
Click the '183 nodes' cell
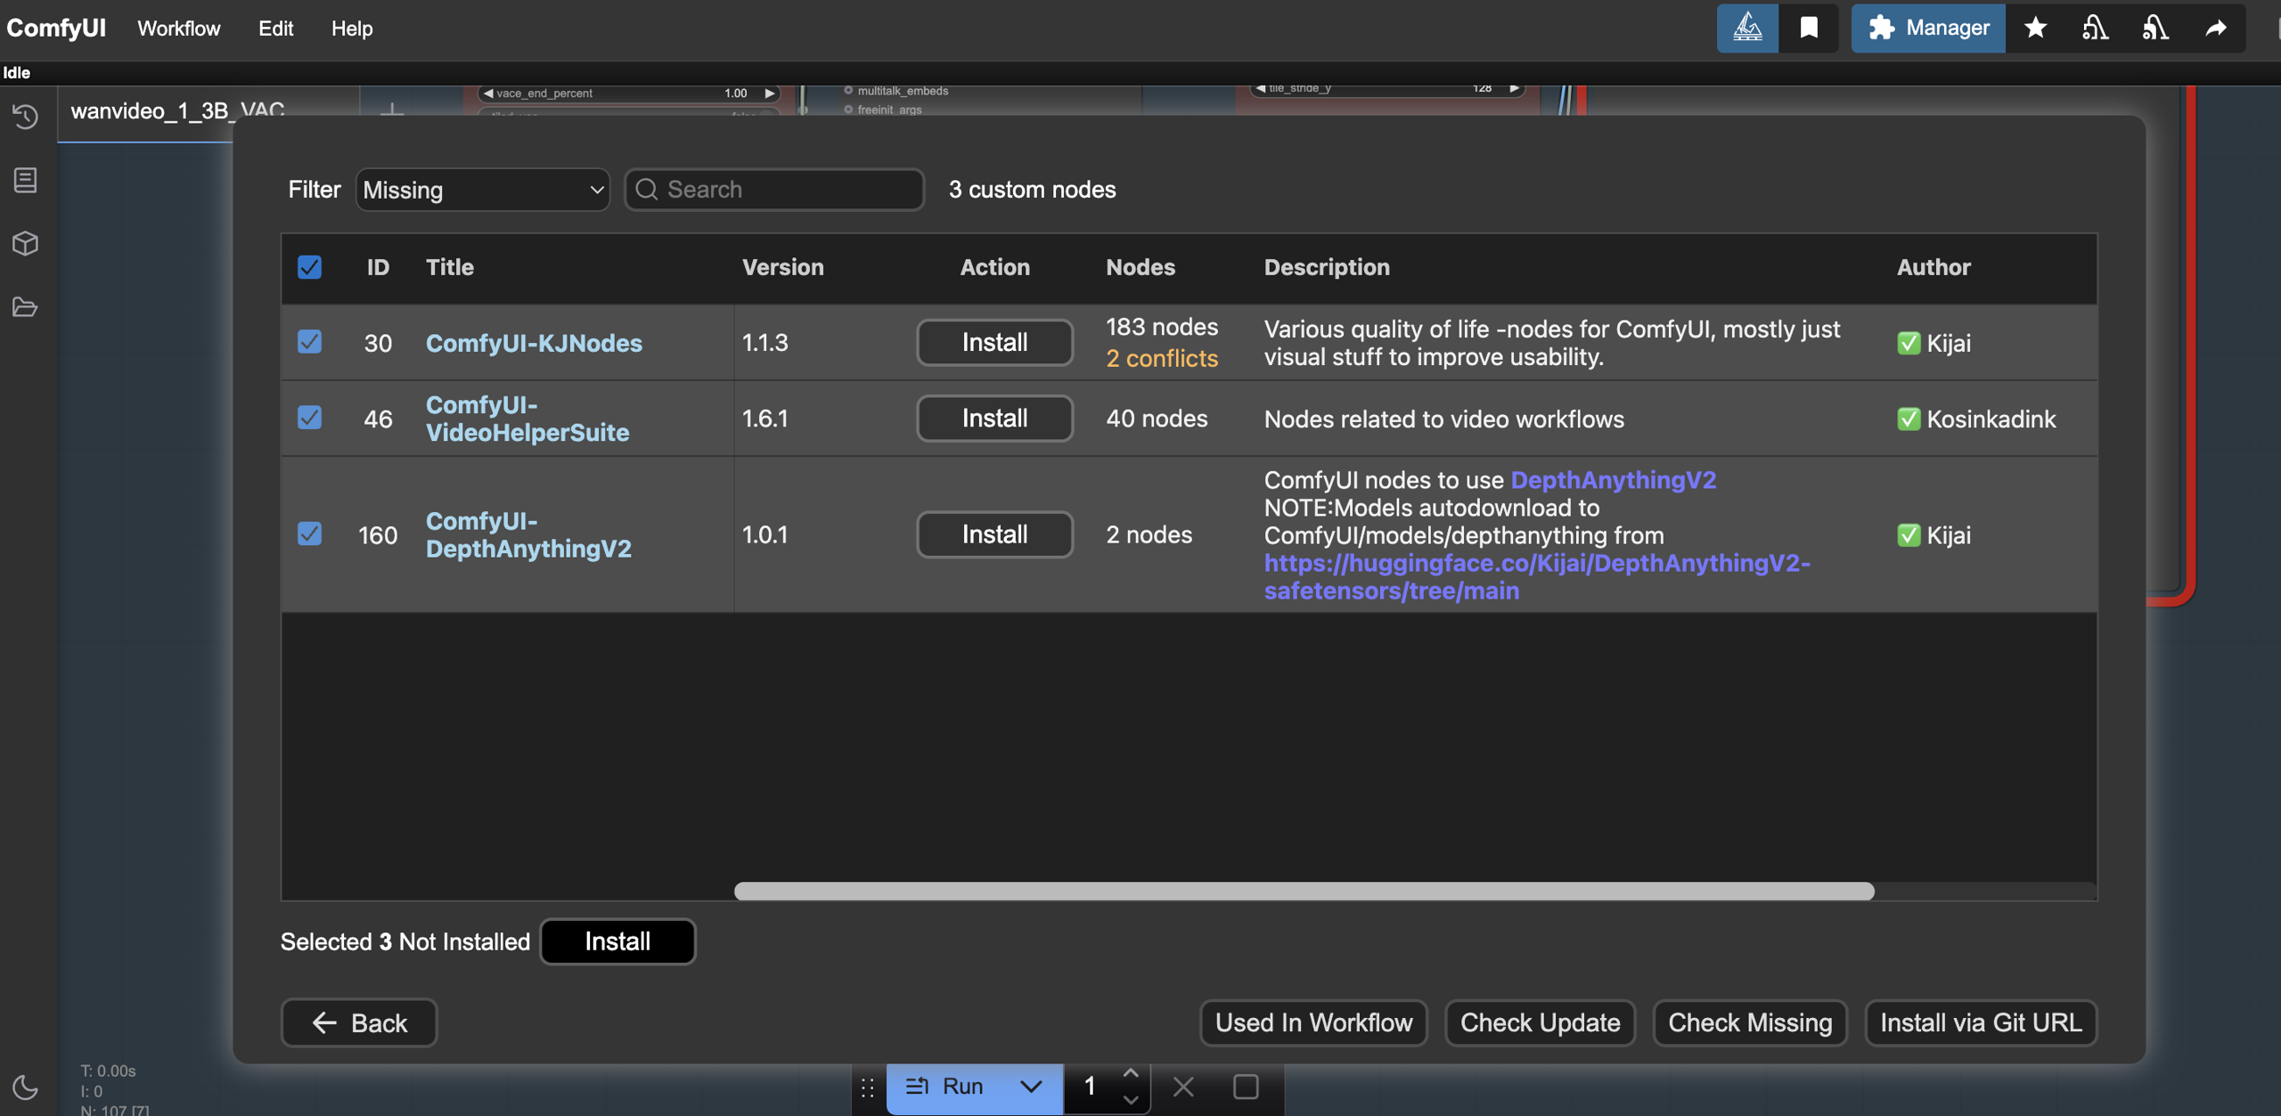point(1162,327)
